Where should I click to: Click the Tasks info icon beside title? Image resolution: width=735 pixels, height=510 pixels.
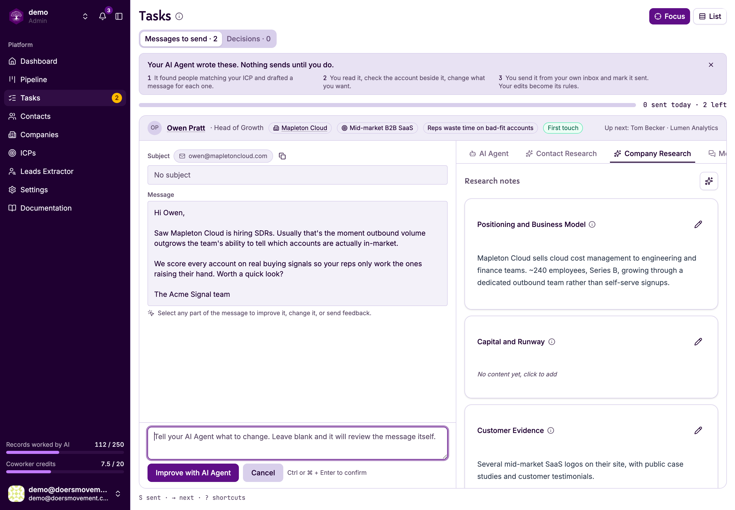pyautogui.click(x=179, y=16)
